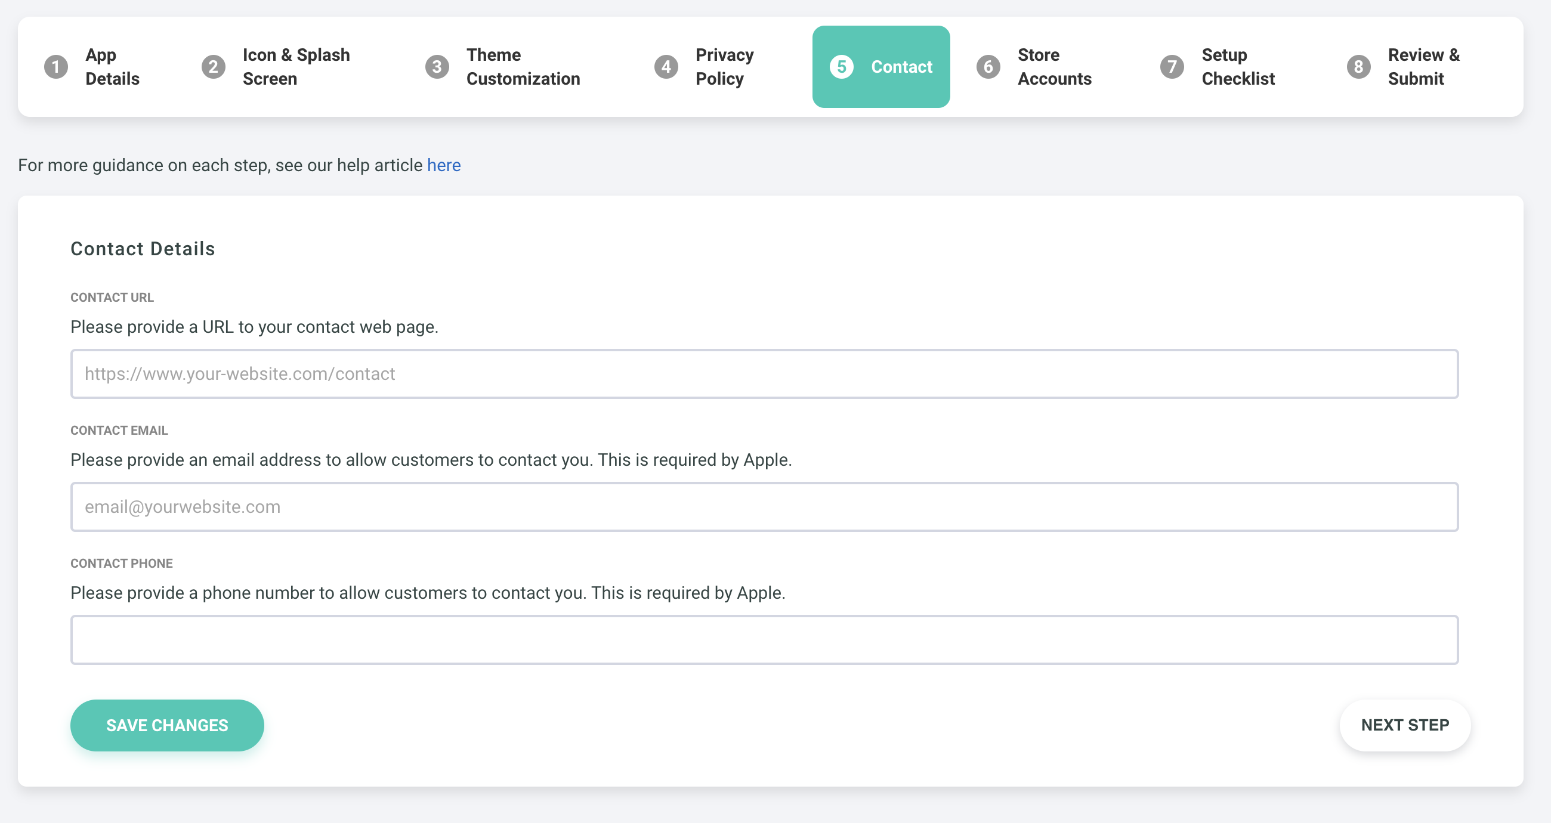Open the Setup Checklist step
Image resolution: width=1551 pixels, height=823 pixels.
(1238, 67)
